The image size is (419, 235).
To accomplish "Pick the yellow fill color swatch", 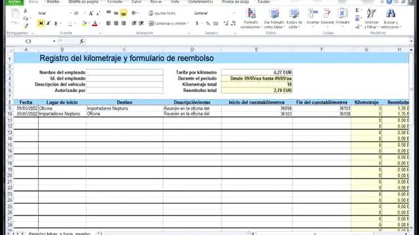I will coord(84,23).
